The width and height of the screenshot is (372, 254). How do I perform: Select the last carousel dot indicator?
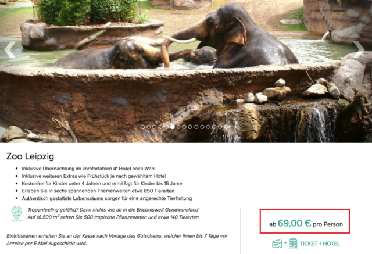226,127
